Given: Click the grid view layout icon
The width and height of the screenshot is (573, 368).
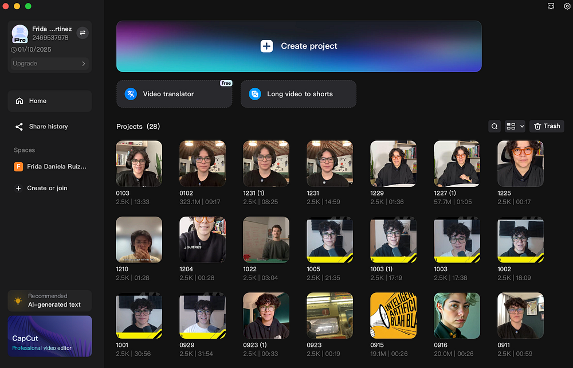Looking at the screenshot, I should (x=511, y=126).
